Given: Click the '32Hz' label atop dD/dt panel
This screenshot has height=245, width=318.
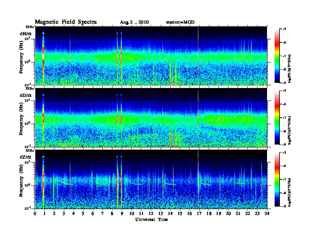Looking at the screenshot, I should pyautogui.click(x=30, y=88).
